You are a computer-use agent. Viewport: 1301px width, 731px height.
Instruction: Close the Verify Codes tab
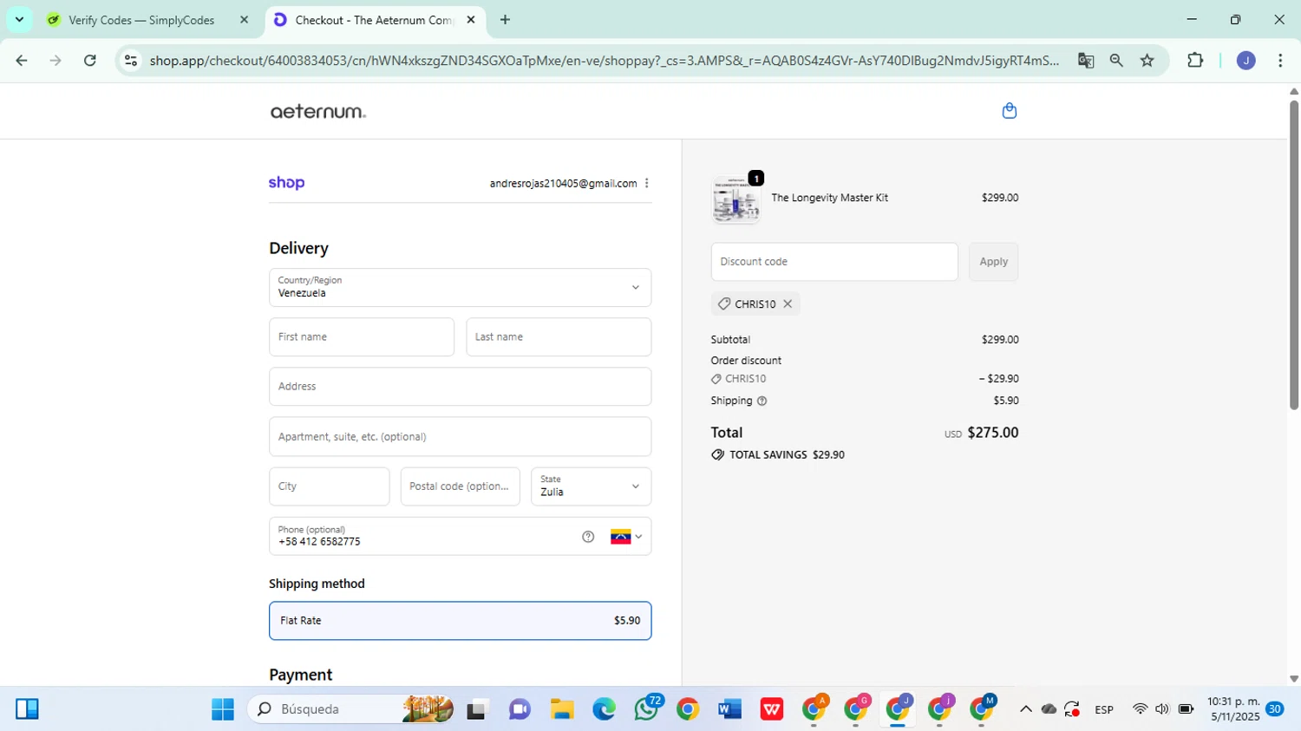244,20
